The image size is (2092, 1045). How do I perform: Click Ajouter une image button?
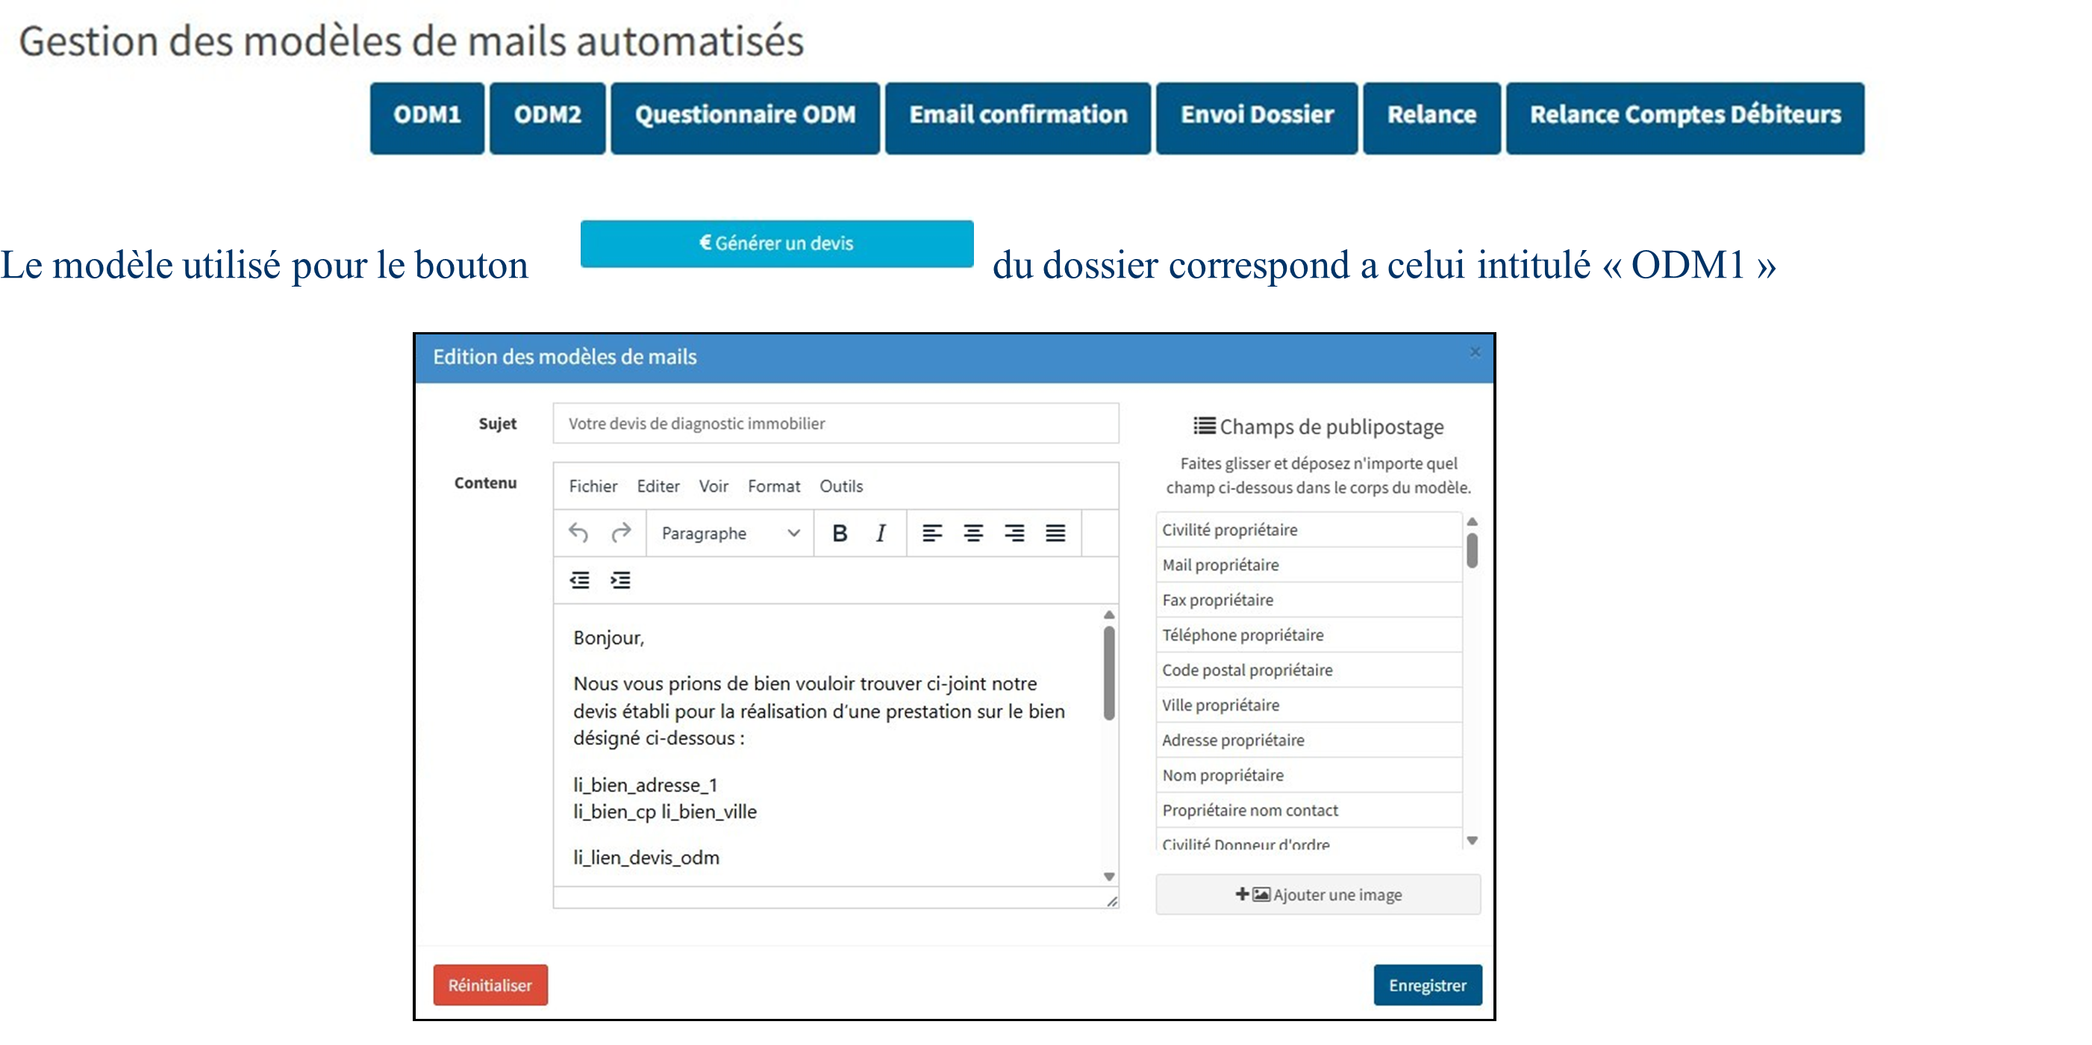pos(1318,894)
